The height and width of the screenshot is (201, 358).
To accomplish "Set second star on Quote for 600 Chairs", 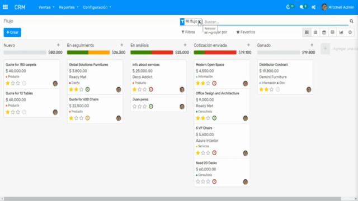I will [x=76, y=118].
